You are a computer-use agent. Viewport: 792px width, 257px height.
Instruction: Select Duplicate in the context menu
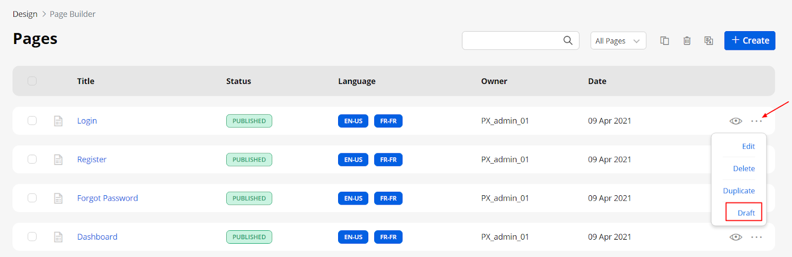(x=739, y=191)
